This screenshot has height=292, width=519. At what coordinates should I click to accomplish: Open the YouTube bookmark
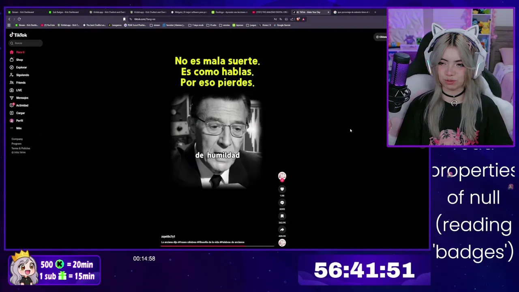[48, 25]
